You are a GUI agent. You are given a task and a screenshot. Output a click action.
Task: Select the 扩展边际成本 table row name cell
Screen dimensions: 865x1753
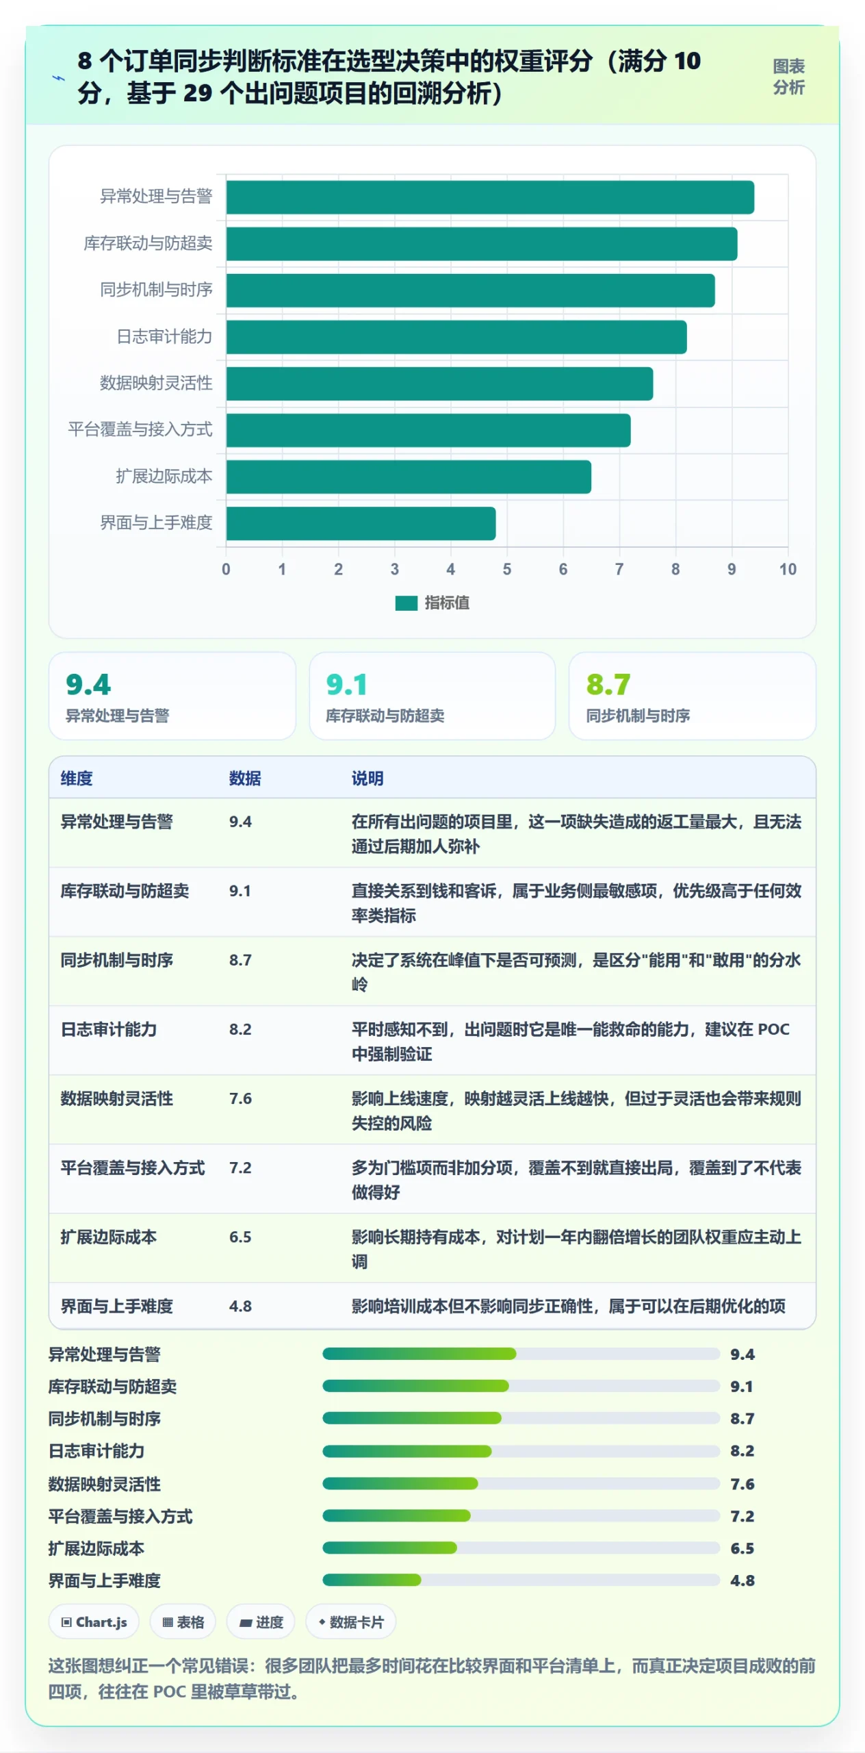(109, 1236)
